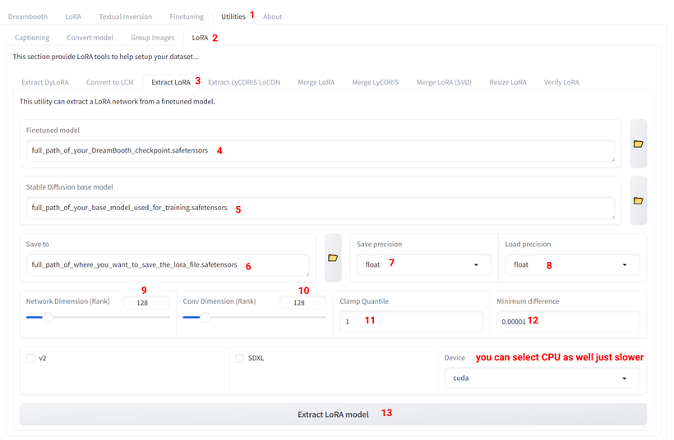
Task: Open the Load precision dropdown
Action: coord(572,265)
